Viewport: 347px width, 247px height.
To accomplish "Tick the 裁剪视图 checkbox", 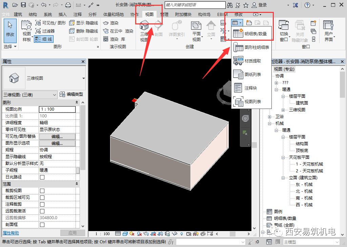I will tap(42, 191).
